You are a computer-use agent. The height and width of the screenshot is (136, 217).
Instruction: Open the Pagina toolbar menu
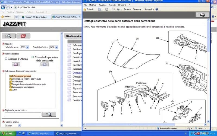(x=127, y=9)
